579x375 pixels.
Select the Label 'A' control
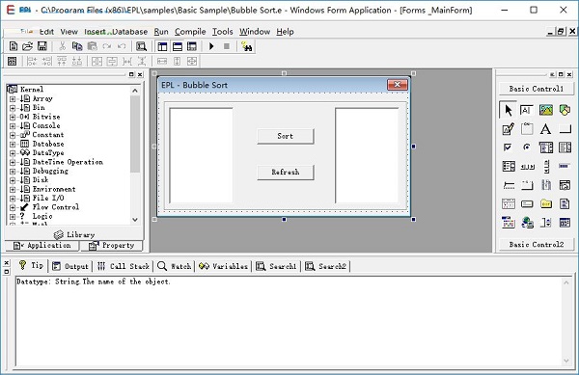pos(546,129)
